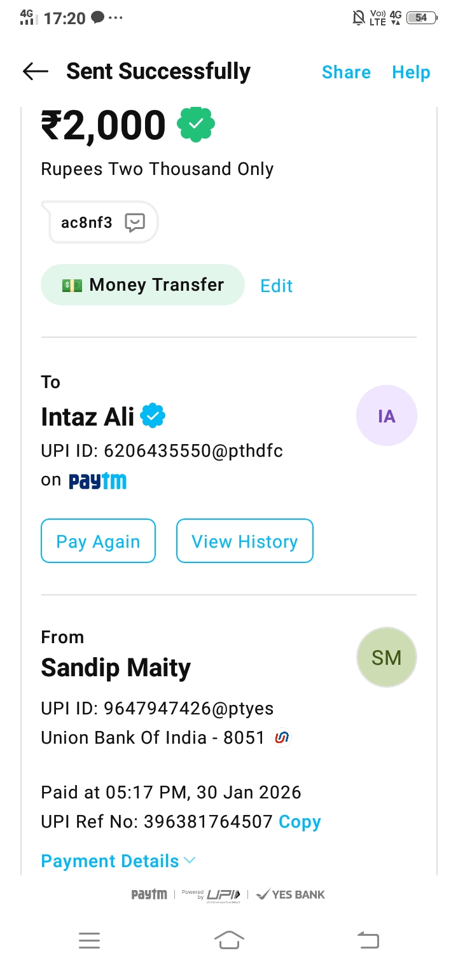This screenshot has width=458, height=967.
Task: Tap the Money Transfer category chip
Action: [142, 285]
